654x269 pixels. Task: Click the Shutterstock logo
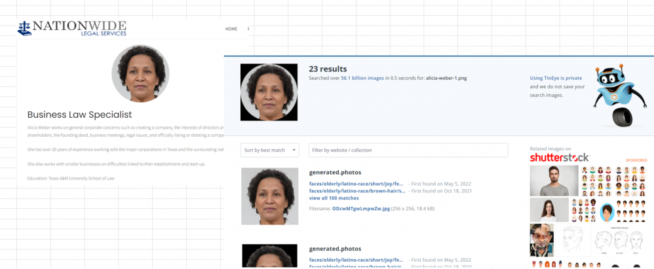[x=560, y=157]
